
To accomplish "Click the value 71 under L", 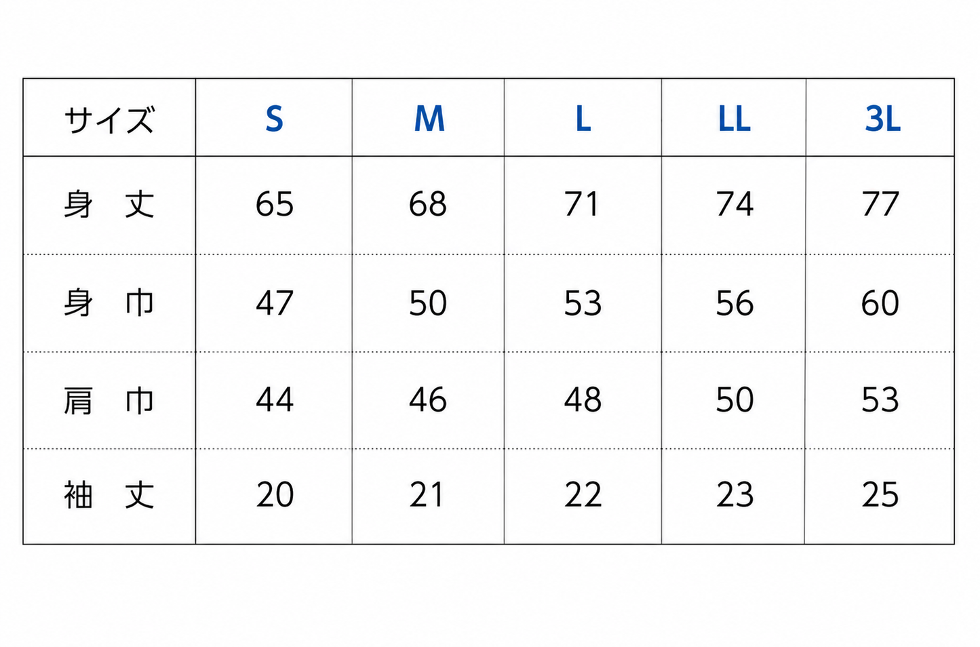I will click(582, 204).
